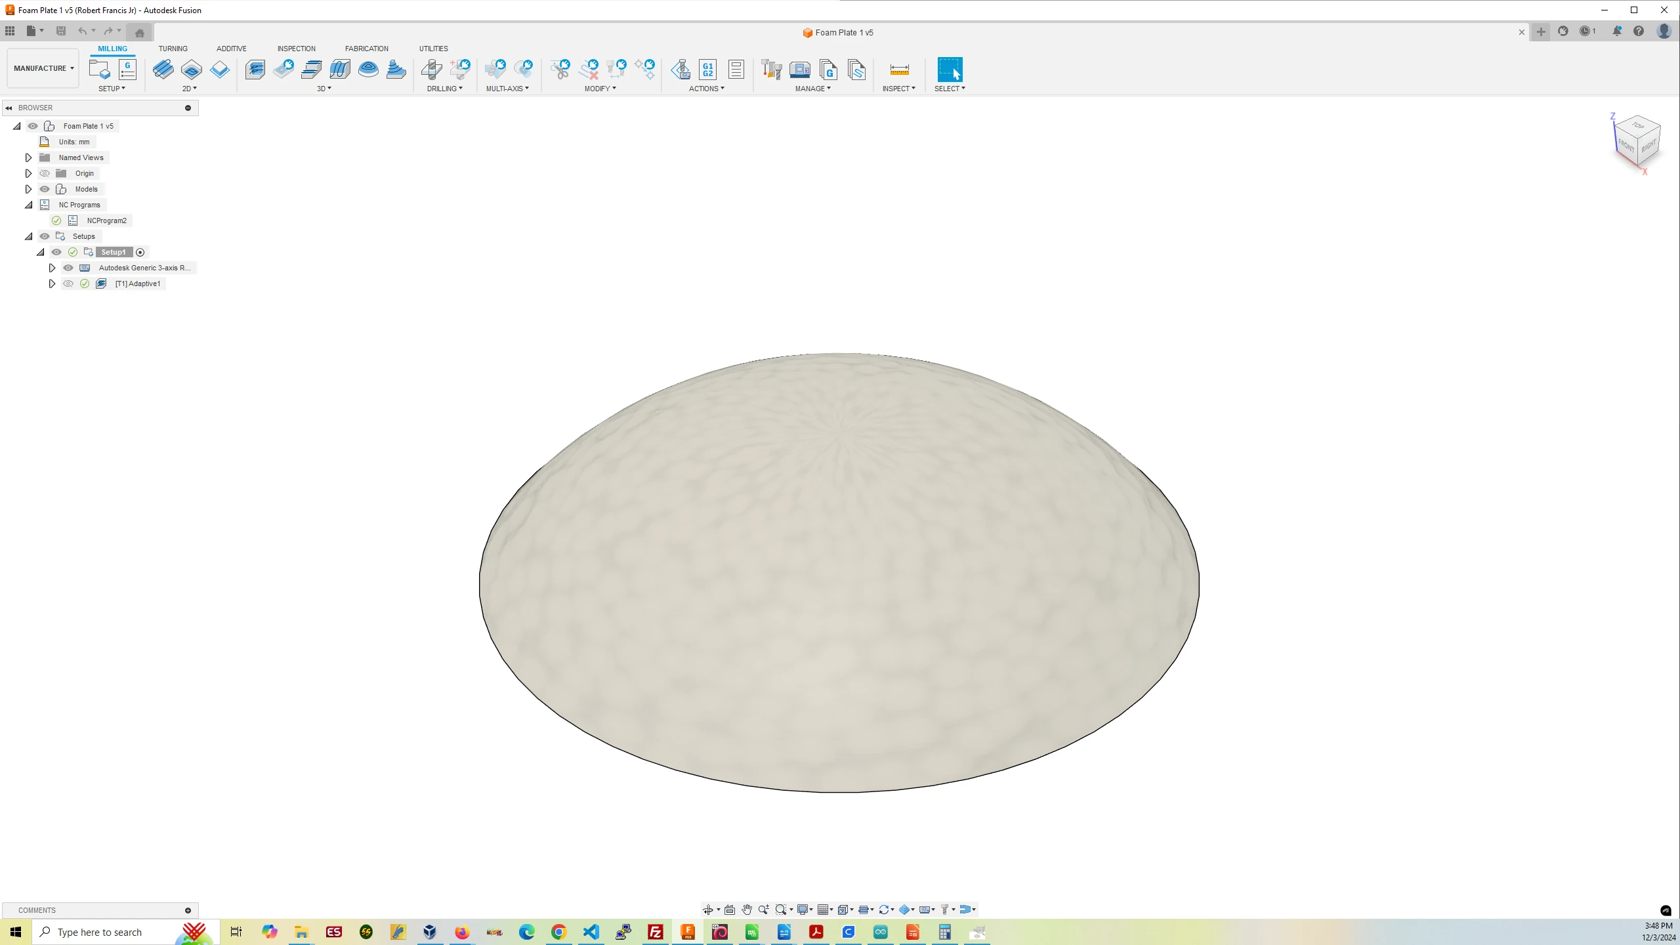Switch to the INSPECTION tab
The width and height of the screenshot is (1680, 945).
click(296, 49)
